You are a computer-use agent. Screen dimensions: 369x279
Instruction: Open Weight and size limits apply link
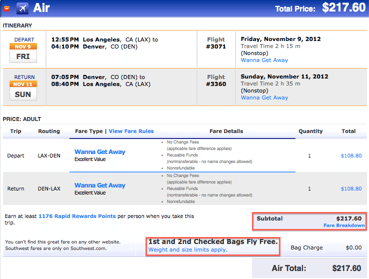[x=188, y=249]
